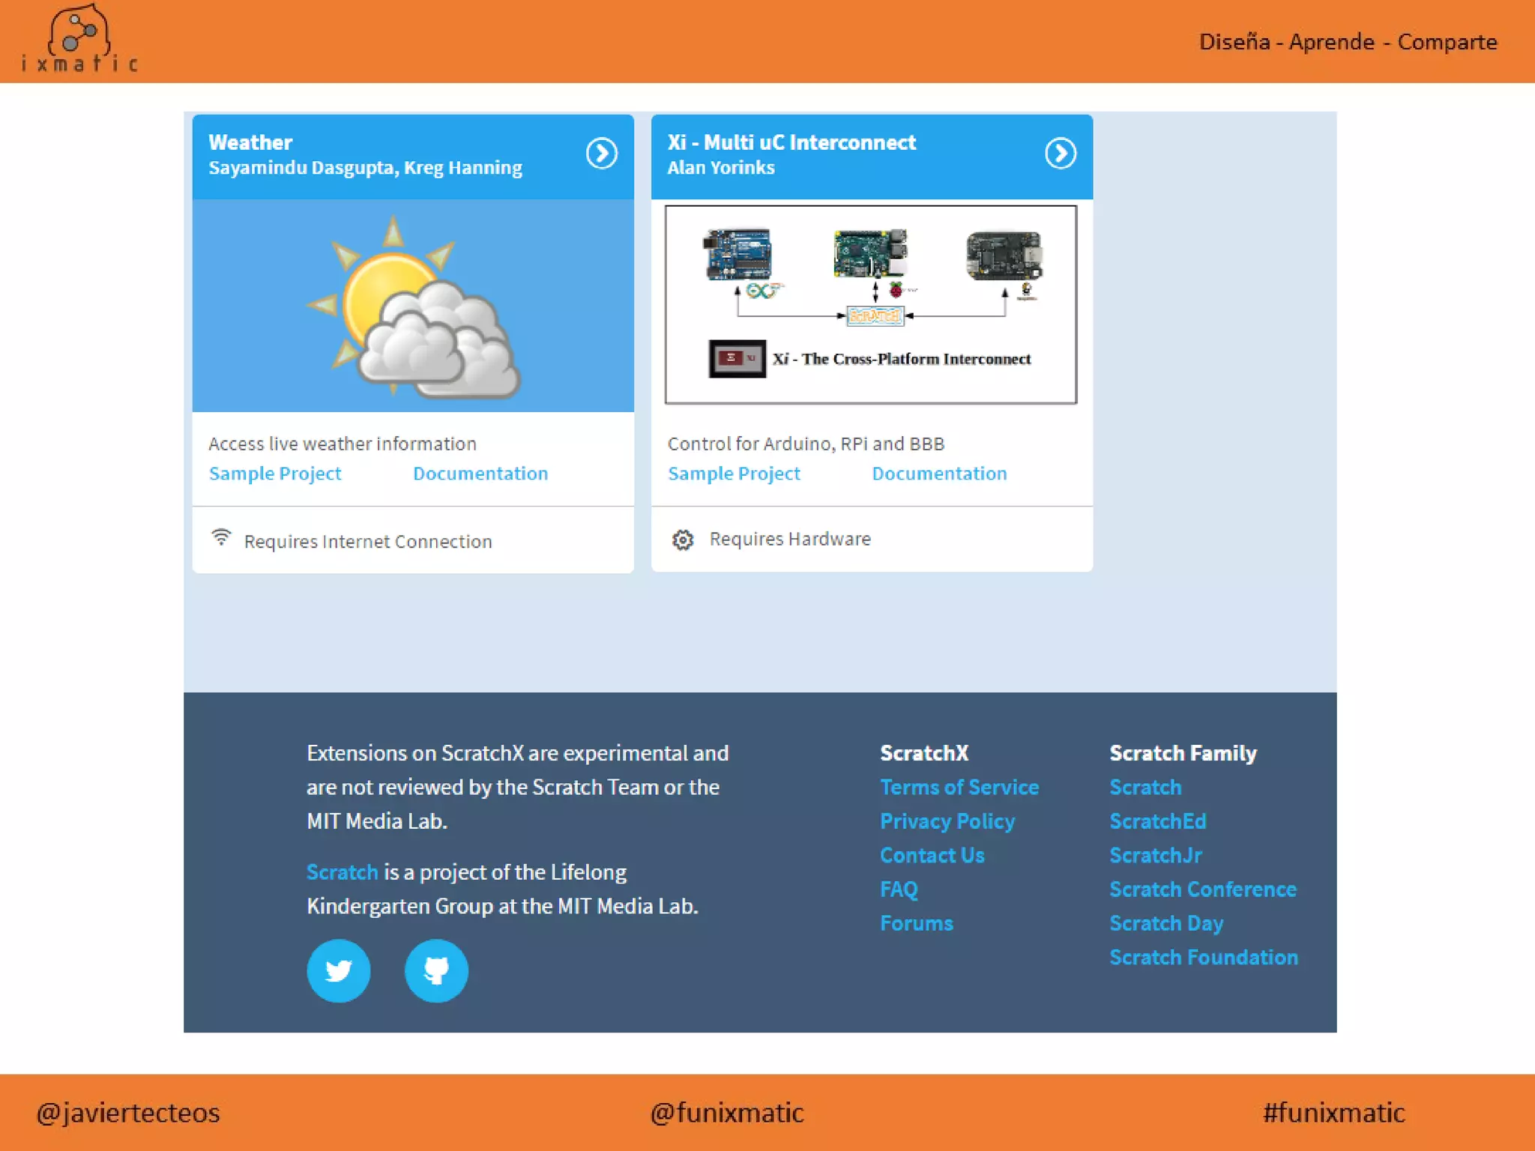Visit the Forums link
The image size is (1535, 1151).
click(916, 923)
